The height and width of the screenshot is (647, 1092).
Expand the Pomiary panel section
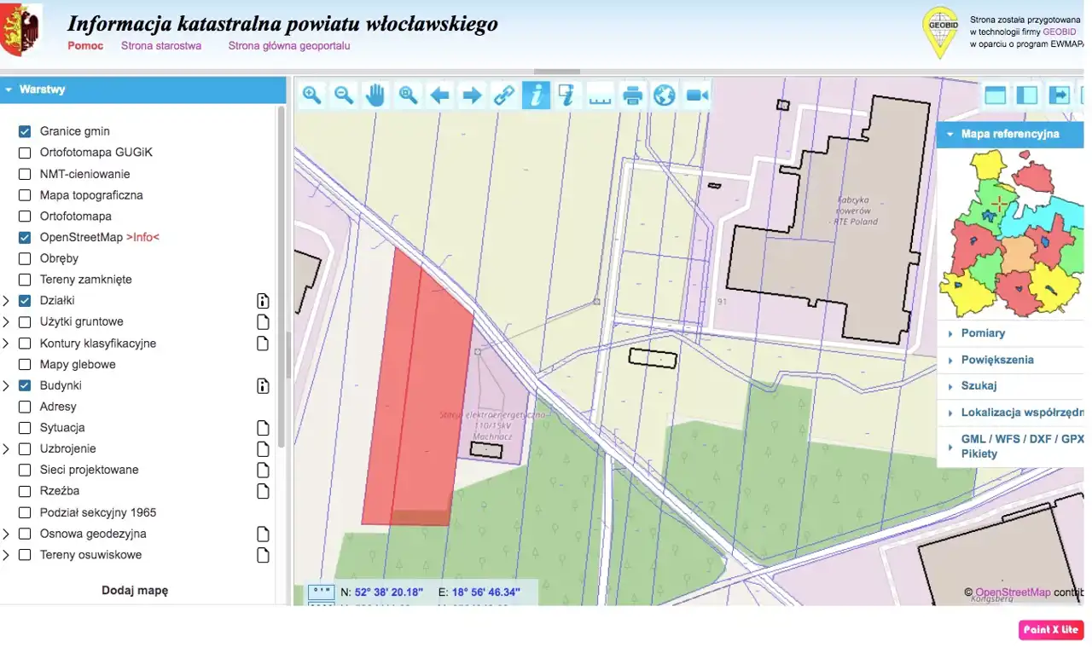point(983,333)
